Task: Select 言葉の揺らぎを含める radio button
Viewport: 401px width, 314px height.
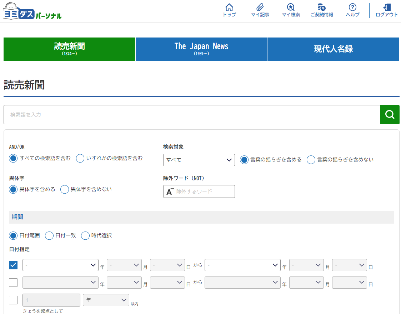Action: pos(244,160)
